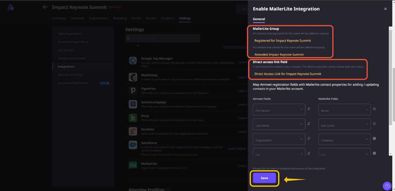Click the Pipedrive integration icon
Viewport: 395px width, 191px height.
133,91
